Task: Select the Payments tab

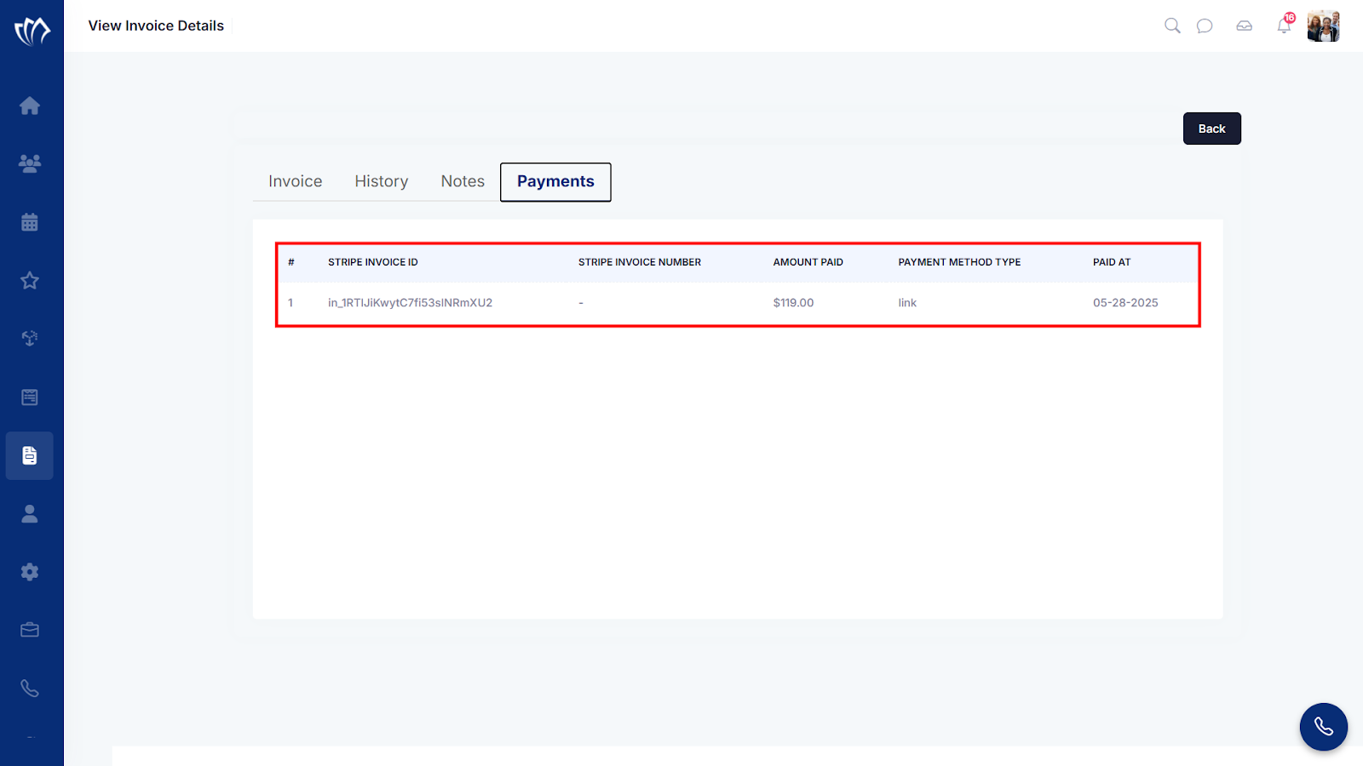Action: [x=555, y=182]
